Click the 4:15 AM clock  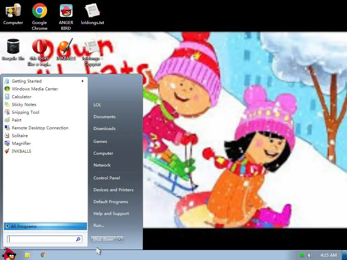(329, 255)
